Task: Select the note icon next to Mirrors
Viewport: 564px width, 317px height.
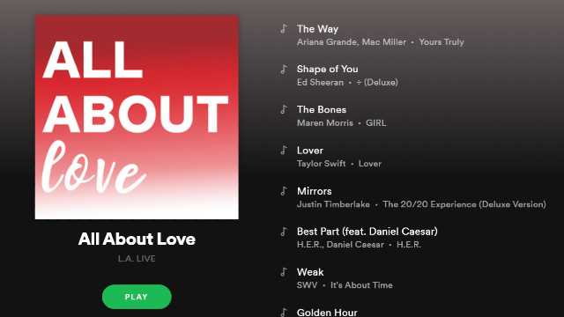Action: [284, 191]
